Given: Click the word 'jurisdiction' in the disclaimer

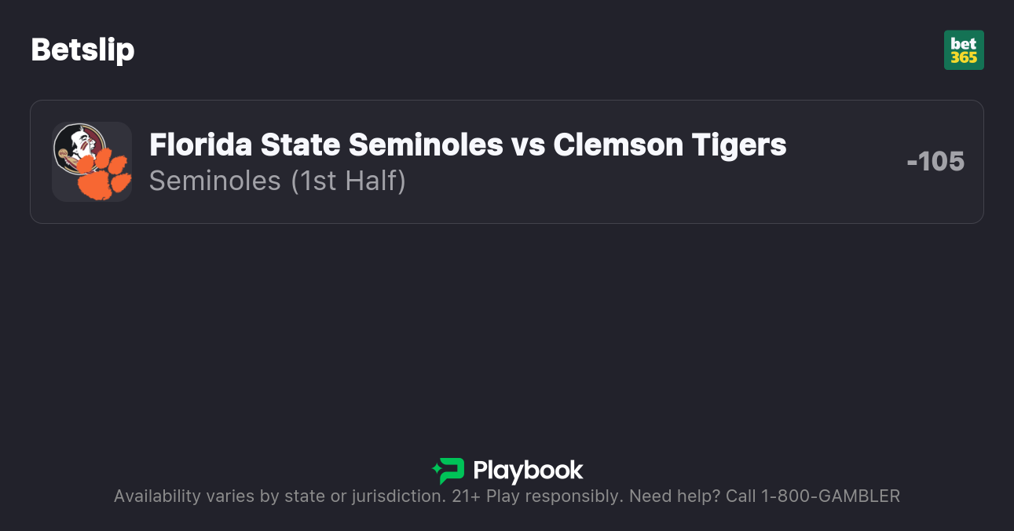Looking at the screenshot, I should pyautogui.click(x=397, y=496).
